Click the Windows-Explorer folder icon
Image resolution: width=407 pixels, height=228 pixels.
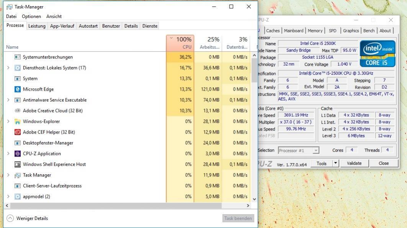[17, 121]
